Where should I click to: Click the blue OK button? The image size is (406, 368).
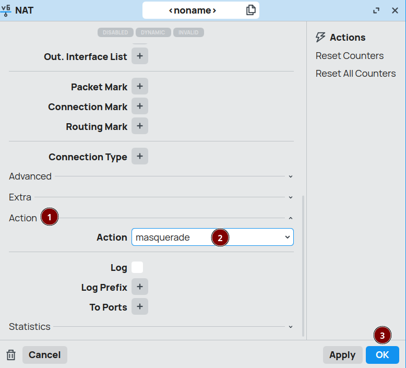tap(382, 355)
